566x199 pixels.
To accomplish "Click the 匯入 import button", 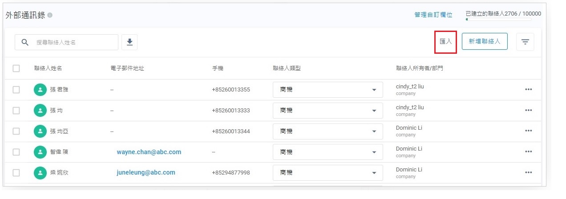I will [445, 42].
